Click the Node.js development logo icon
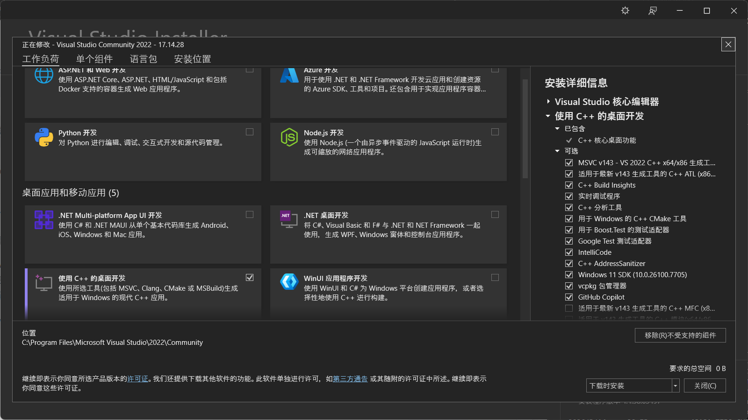The width and height of the screenshot is (748, 420). click(x=289, y=137)
